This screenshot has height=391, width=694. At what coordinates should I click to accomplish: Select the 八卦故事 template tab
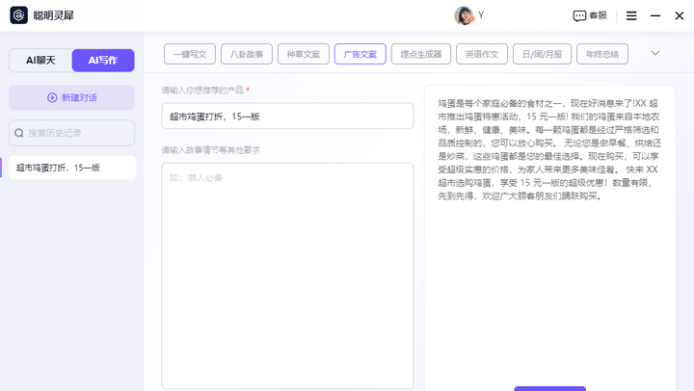coord(247,54)
